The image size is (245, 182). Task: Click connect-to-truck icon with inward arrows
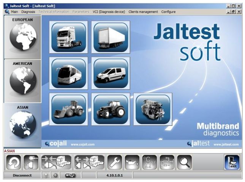pos(56,162)
